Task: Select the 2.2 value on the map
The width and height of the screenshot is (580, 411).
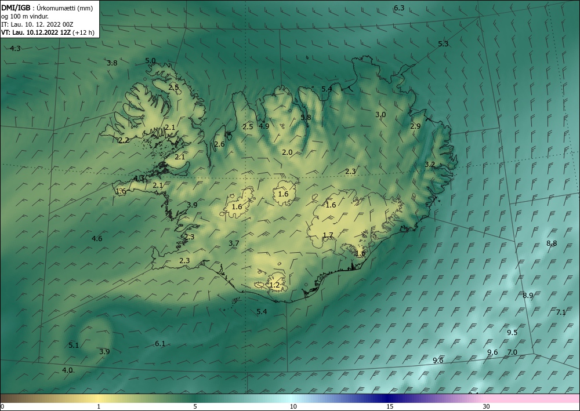Action: (124, 140)
